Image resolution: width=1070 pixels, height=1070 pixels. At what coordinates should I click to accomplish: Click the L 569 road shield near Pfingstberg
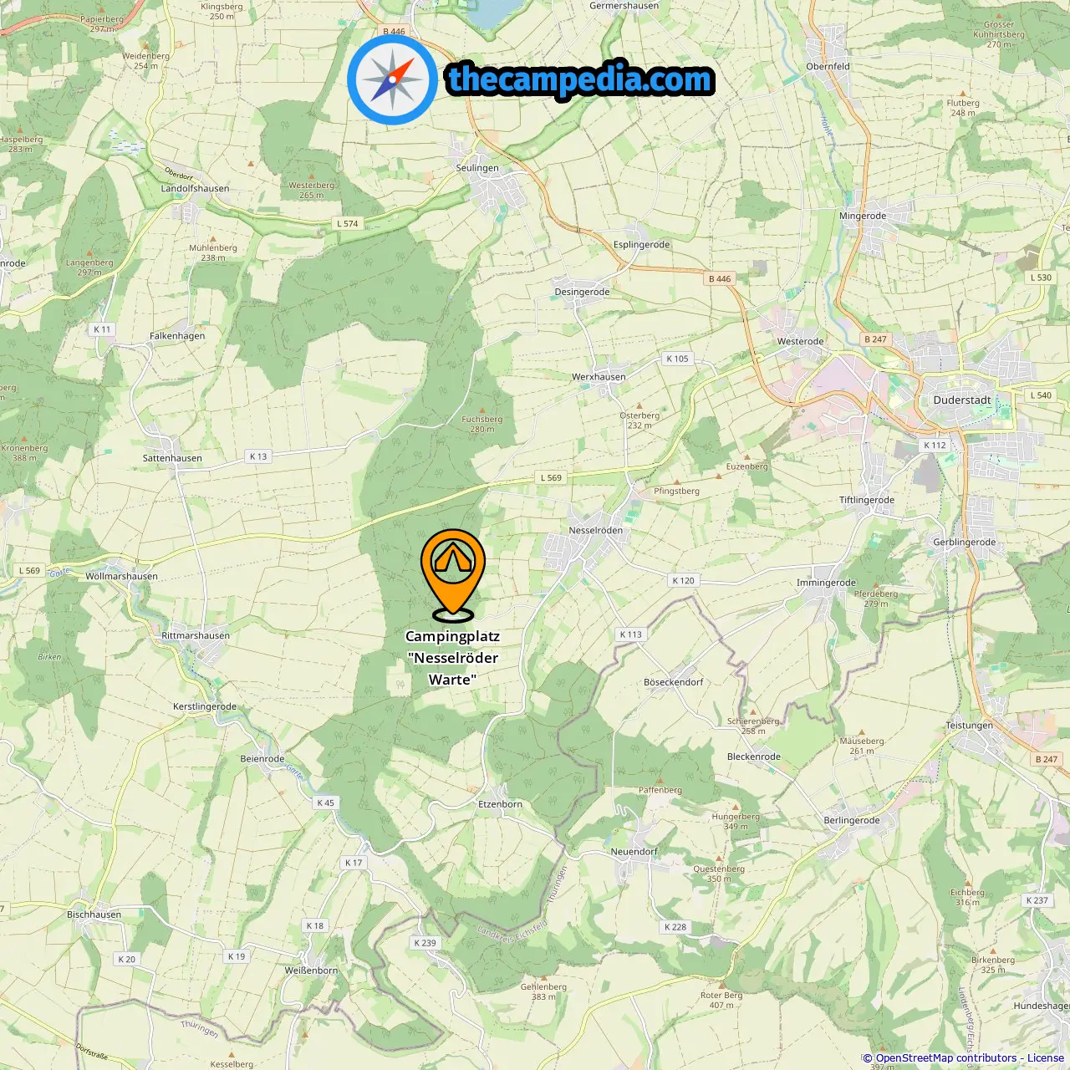(552, 477)
